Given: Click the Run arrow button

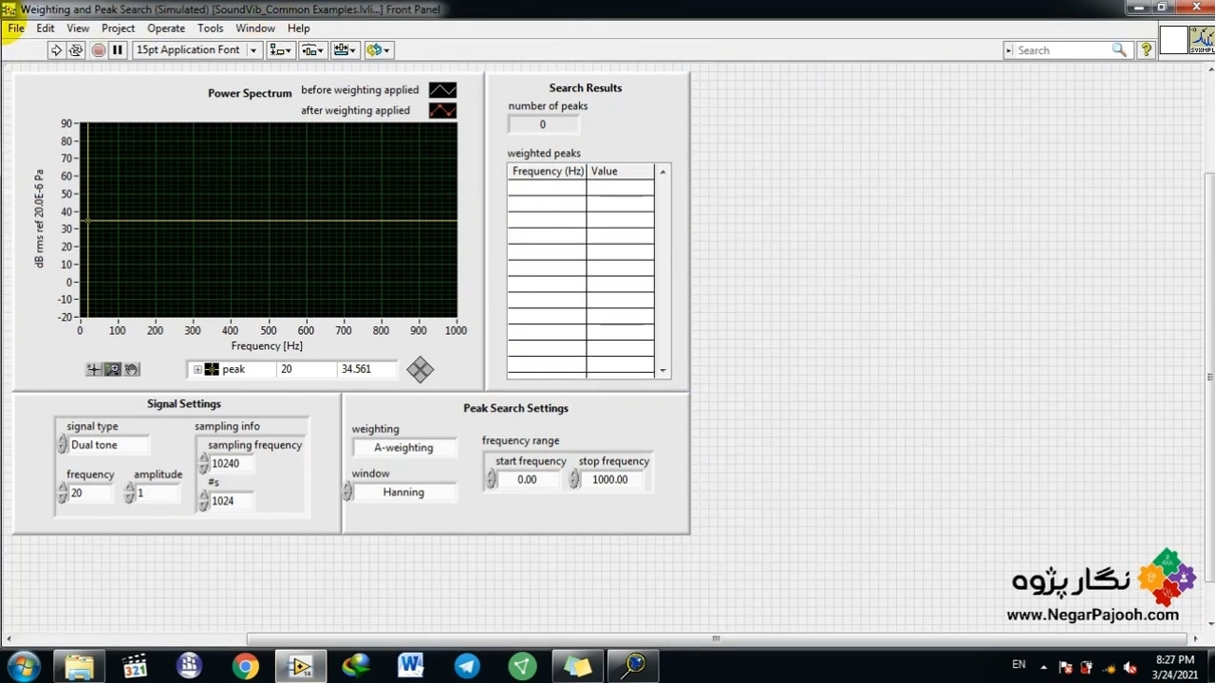Looking at the screenshot, I should click(x=56, y=50).
